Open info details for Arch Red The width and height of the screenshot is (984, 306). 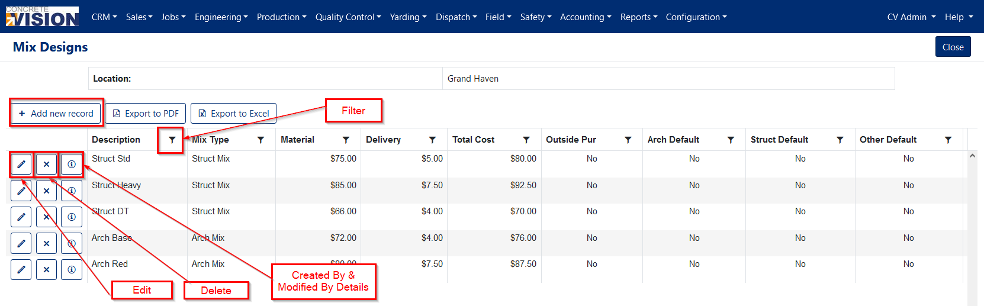72,269
